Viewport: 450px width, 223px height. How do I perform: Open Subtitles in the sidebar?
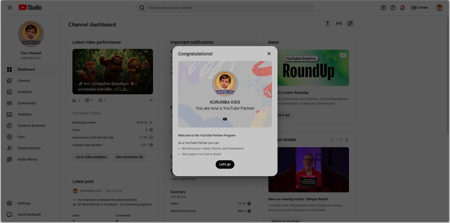(30, 114)
